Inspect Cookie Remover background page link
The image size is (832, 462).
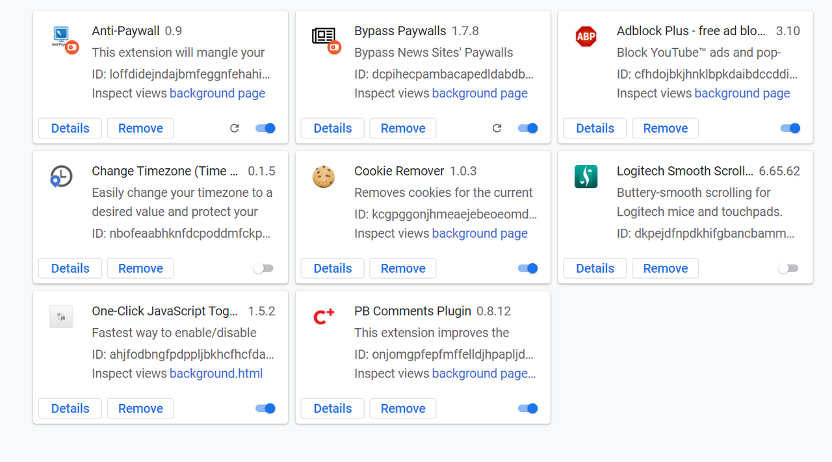pos(480,233)
